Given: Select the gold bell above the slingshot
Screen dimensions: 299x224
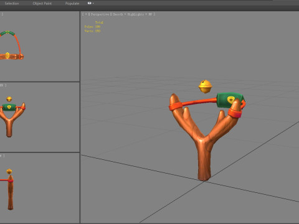Looking at the screenshot, I should click(205, 86).
